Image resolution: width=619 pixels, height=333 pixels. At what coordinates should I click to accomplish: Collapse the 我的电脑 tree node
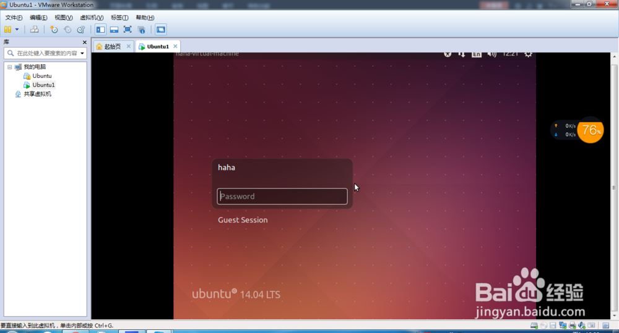pos(10,67)
